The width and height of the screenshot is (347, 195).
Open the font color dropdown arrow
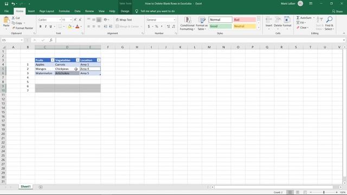[81, 27]
